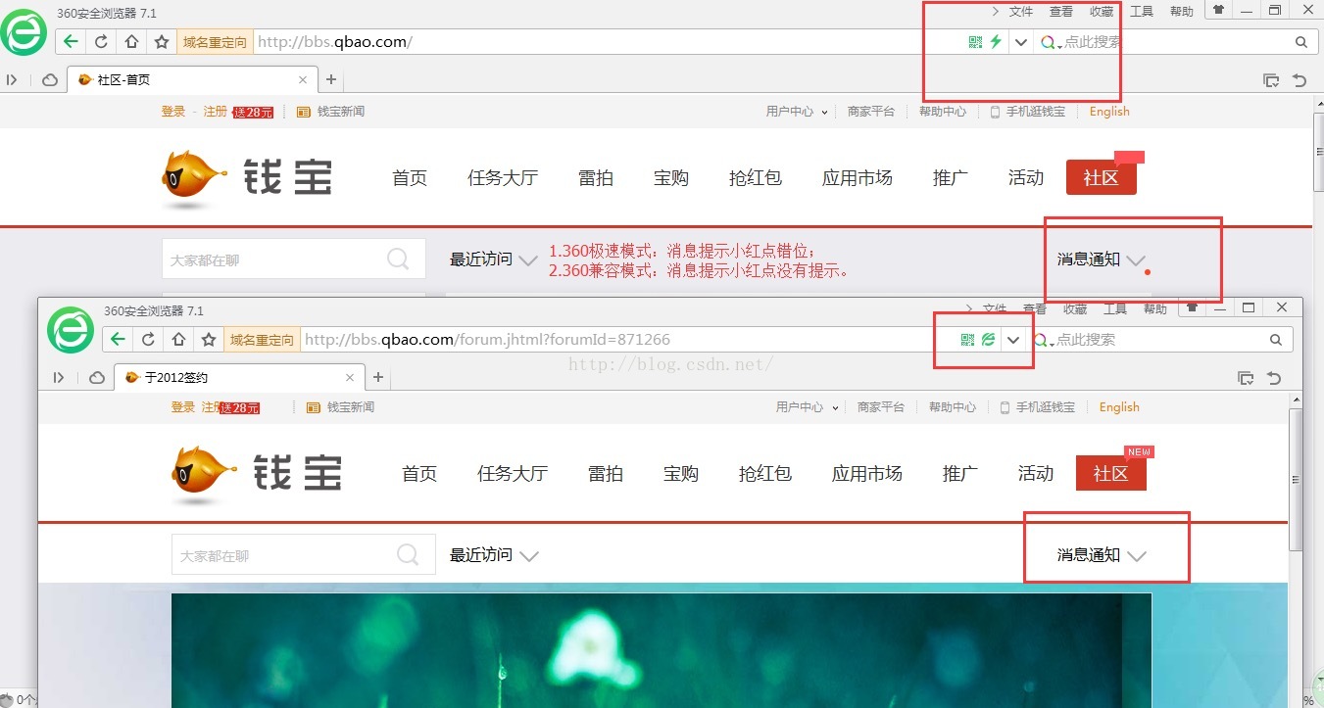The width and height of the screenshot is (1324, 708).
Task: Click the 大家都在聊 search field in the front window
Action: (x=304, y=555)
